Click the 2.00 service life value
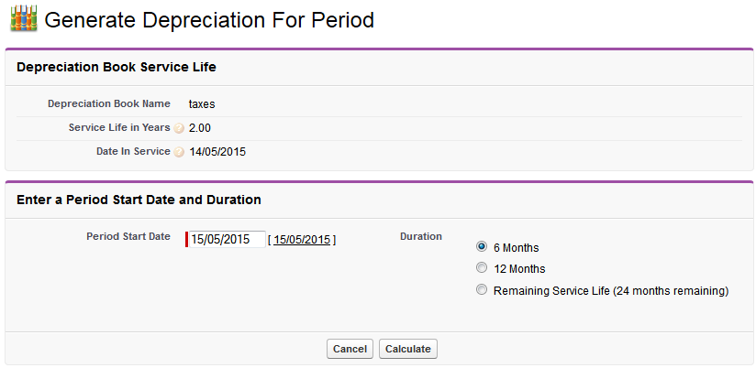The height and width of the screenshot is (368, 756). [200, 128]
